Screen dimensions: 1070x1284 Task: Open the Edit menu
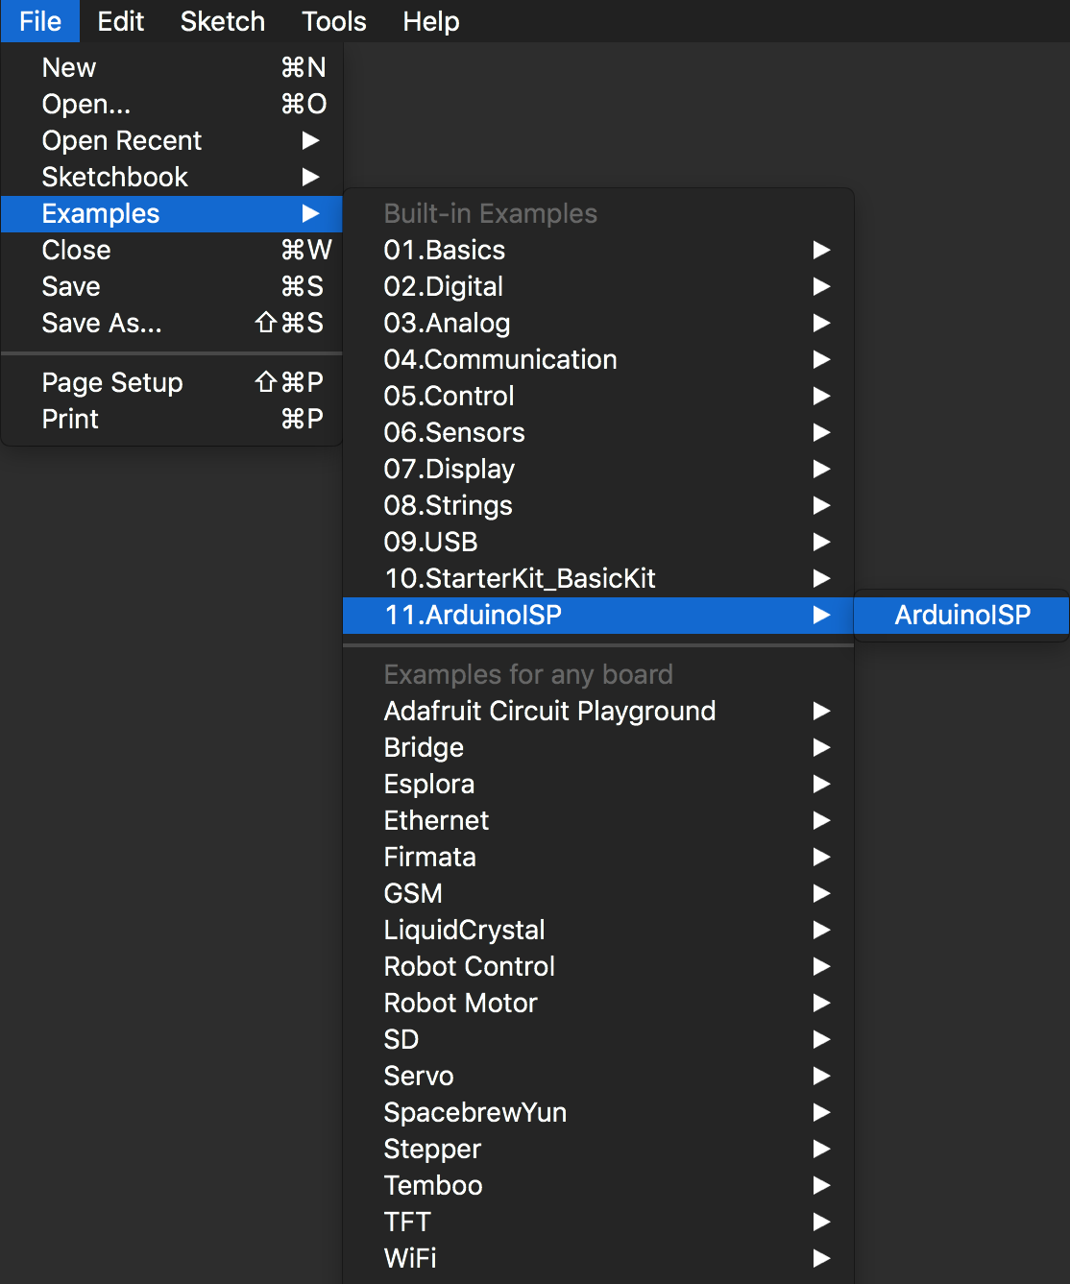click(x=120, y=21)
